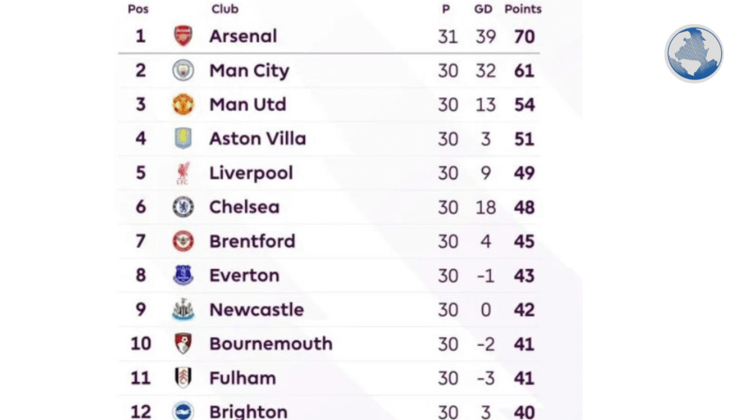Viewport: 747px width, 420px height.
Task: Open the Liverpool team name
Action: point(251,173)
